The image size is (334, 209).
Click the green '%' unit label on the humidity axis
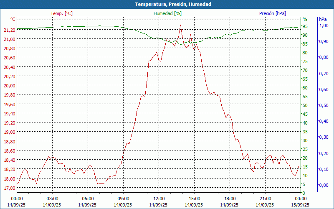305,19
